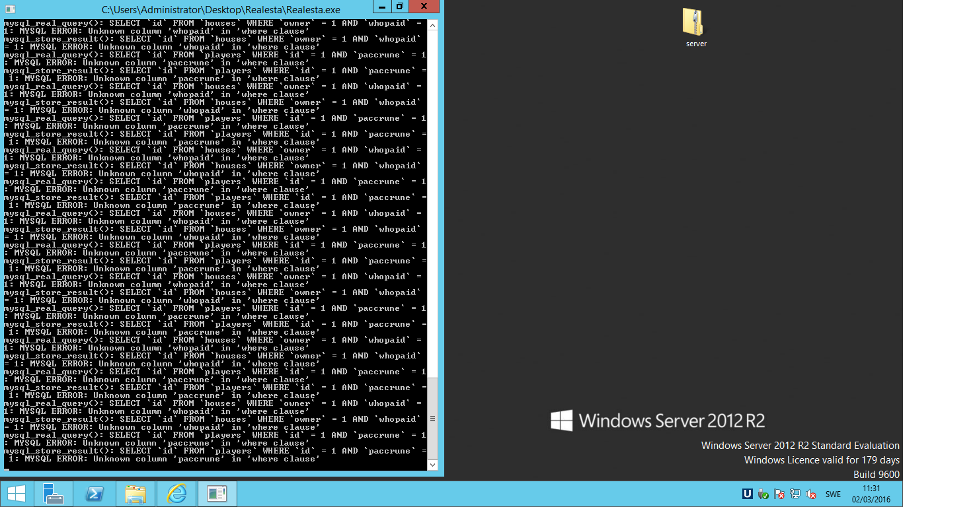Open the network status tray icon
Screen dimensions: 973x507
[795, 494]
